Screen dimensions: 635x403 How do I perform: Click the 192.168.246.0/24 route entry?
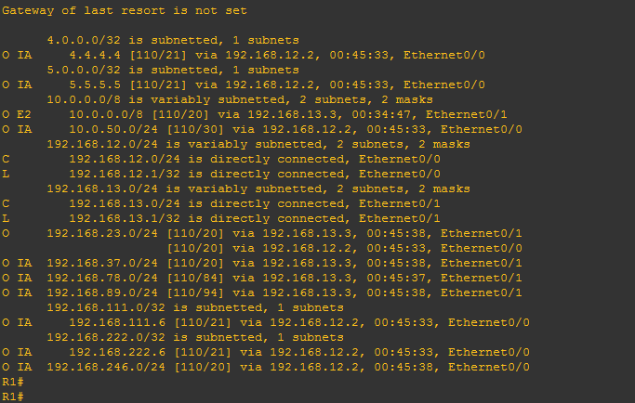pos(266,367)
